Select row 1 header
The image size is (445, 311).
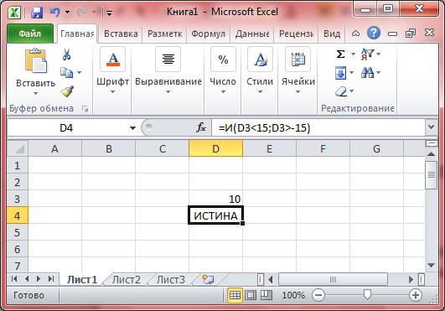[18, 165]
